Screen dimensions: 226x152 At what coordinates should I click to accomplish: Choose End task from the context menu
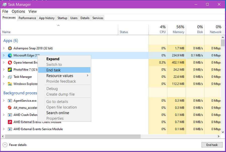pos(53,70)
